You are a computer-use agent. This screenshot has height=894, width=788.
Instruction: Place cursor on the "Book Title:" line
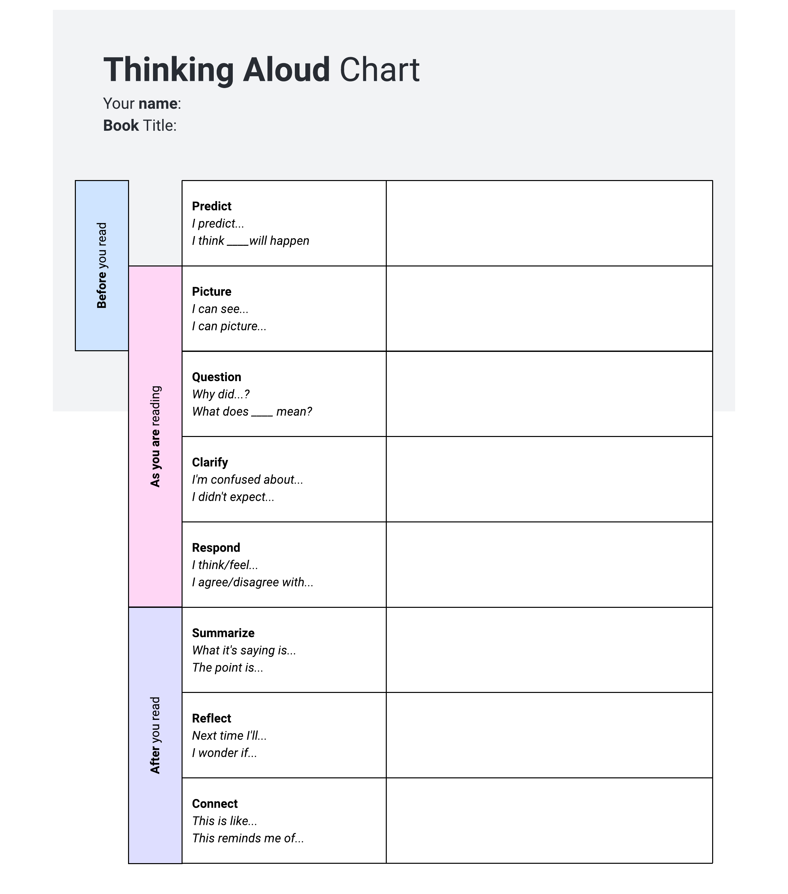[140, 126]
